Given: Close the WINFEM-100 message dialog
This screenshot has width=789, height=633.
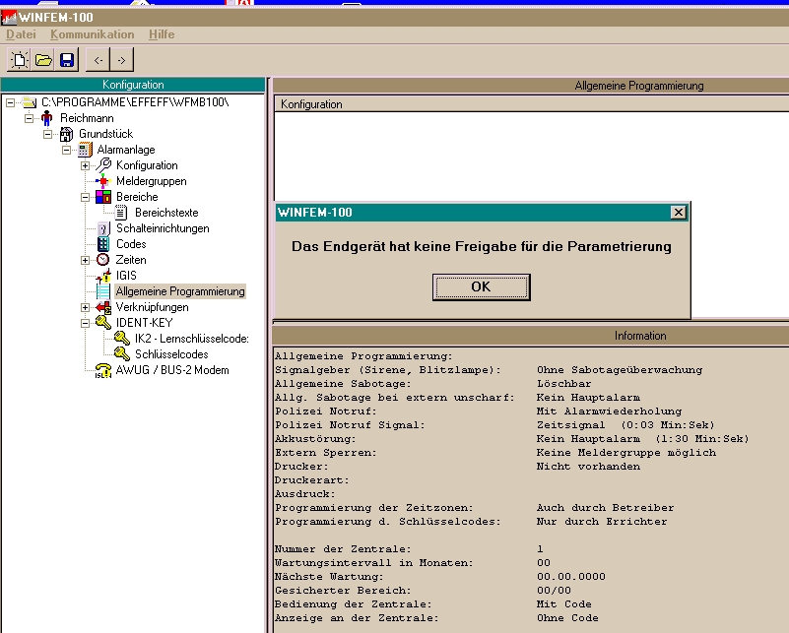Looking at the screenshot, I should [678, 213].
